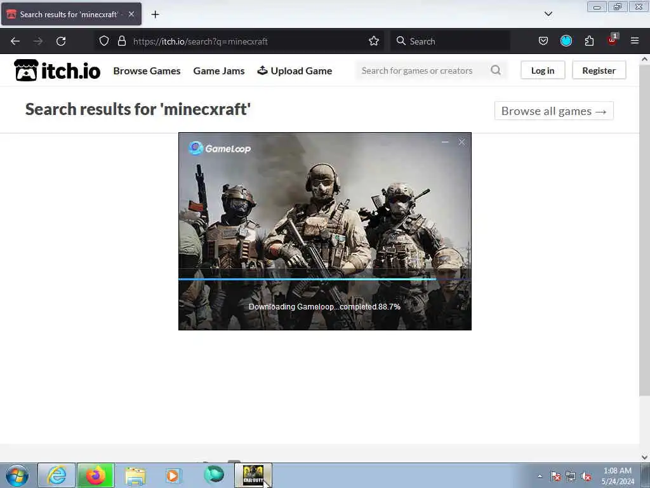Open Browse Games page
Image resolution: width=650 pixels, height=488 pixels.
147,71
